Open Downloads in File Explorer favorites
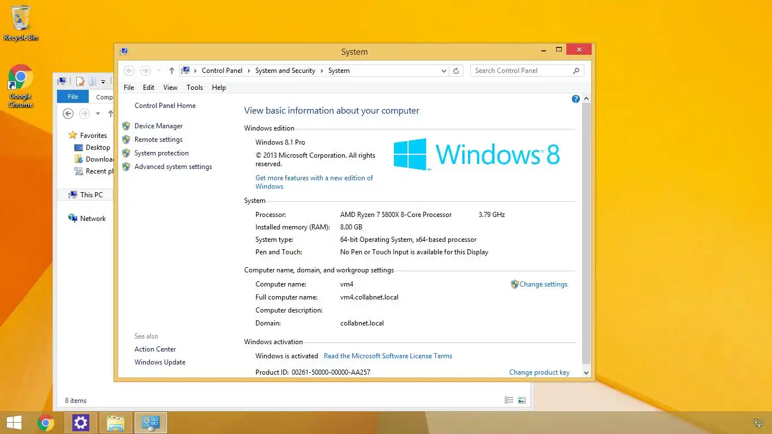Image resolution: width=772 pixels, height=434 pixels. (x=94, y=159)
